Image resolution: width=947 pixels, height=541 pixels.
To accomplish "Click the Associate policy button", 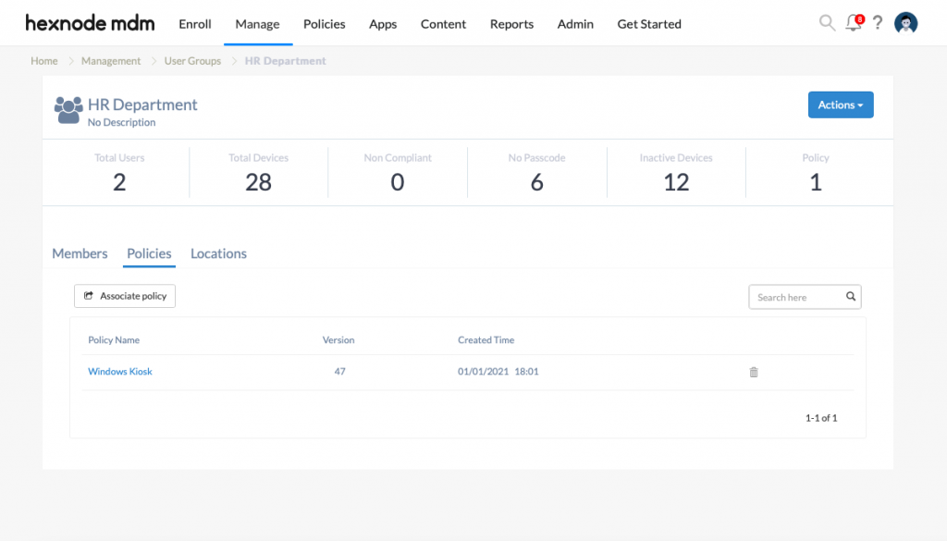I will [125, 296].
